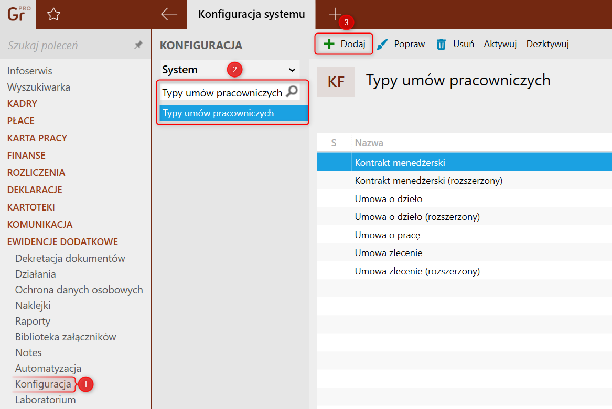The width and height of the screenshot is (612, 409).
Task: Go back using the left arrow
Action: 169,15
